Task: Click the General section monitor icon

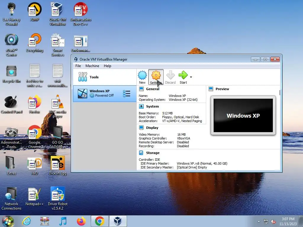Action: pos(141,89)
